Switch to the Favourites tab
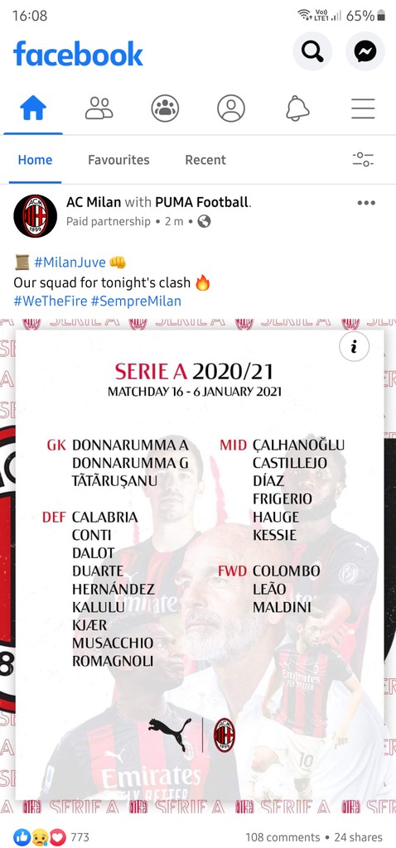The image size is (396, 848). pyautogui.click(x=118, y=160)
